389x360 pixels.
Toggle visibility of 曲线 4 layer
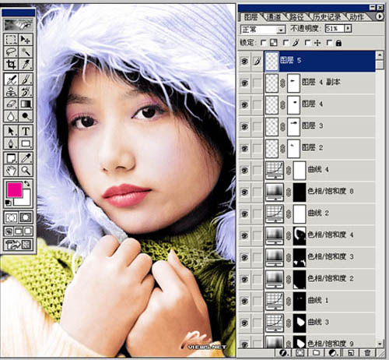[244, 170]
